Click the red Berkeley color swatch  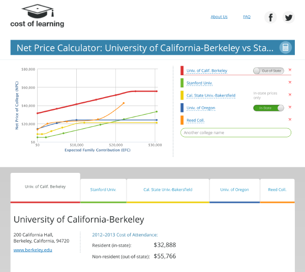(x=182, y=71)
